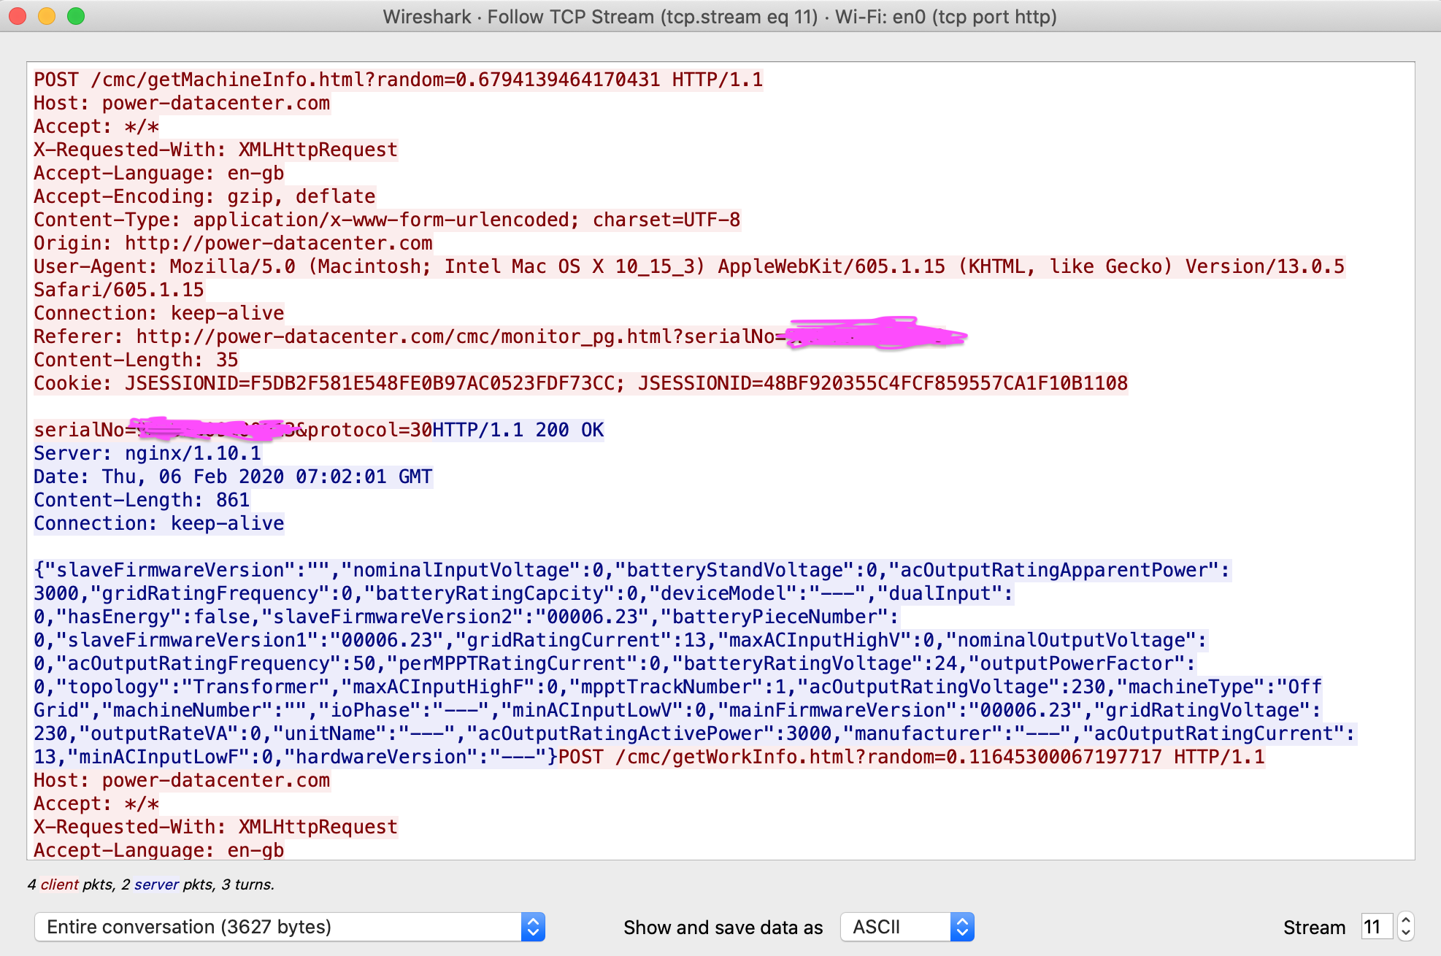Click the Host: power-datacenter.com line at top
Viewport: 1441px width, 956px height.
pyautogui.click(x=182, y=103)
